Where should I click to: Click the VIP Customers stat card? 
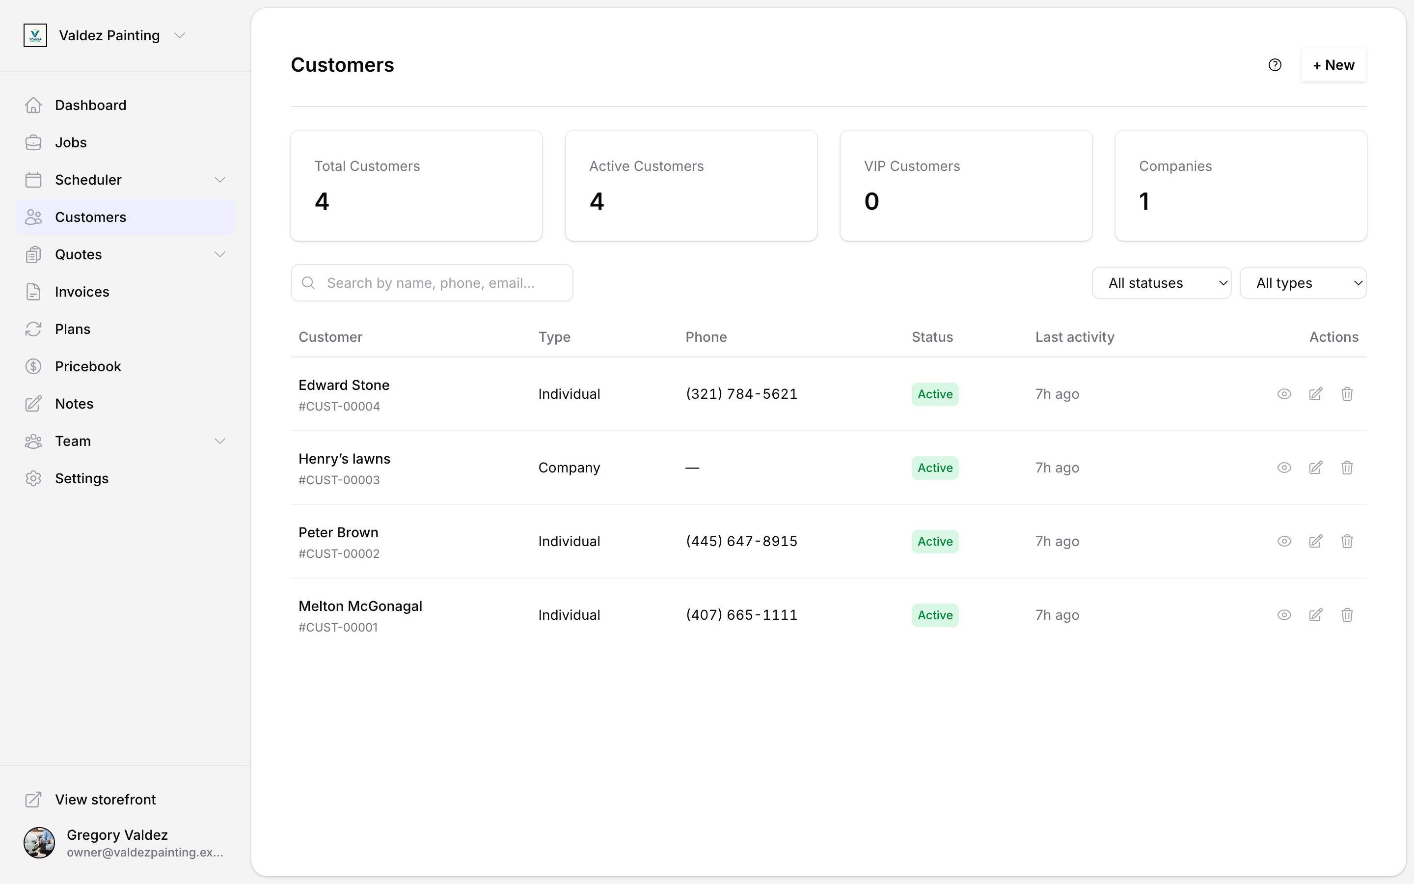(966, 185)
